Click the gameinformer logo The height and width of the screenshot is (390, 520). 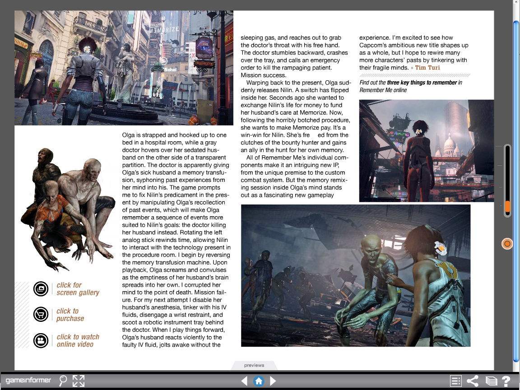click(x=28, y=380)
